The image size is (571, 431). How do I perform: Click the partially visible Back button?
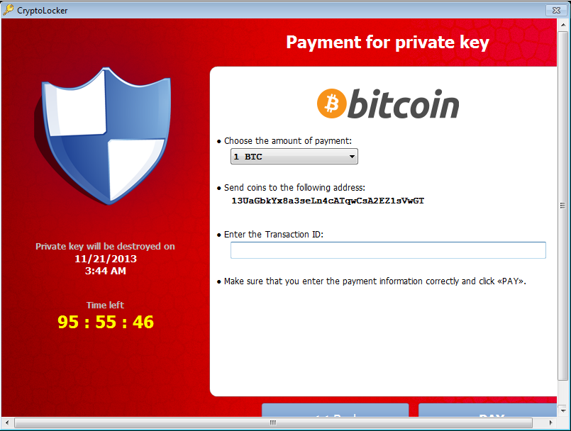coord(335,410)
